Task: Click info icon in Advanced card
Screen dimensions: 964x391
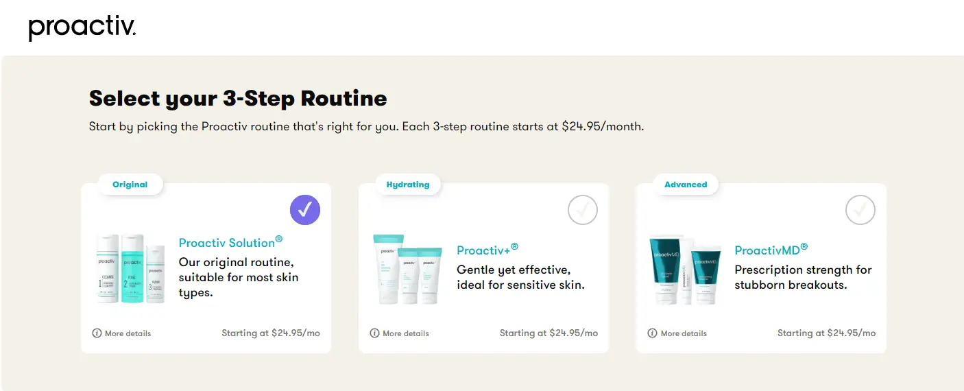Action: pyautogui.click(x=652, y=333)
